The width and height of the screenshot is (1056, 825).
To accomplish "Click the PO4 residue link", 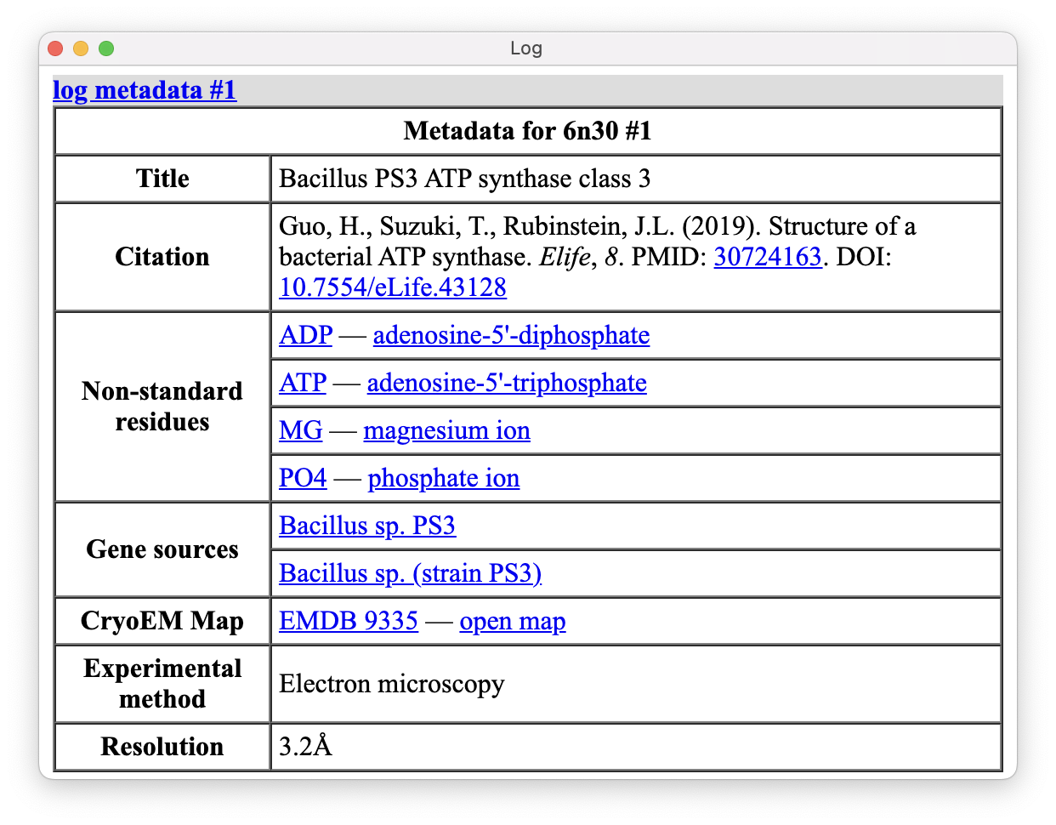I will 303,478.
